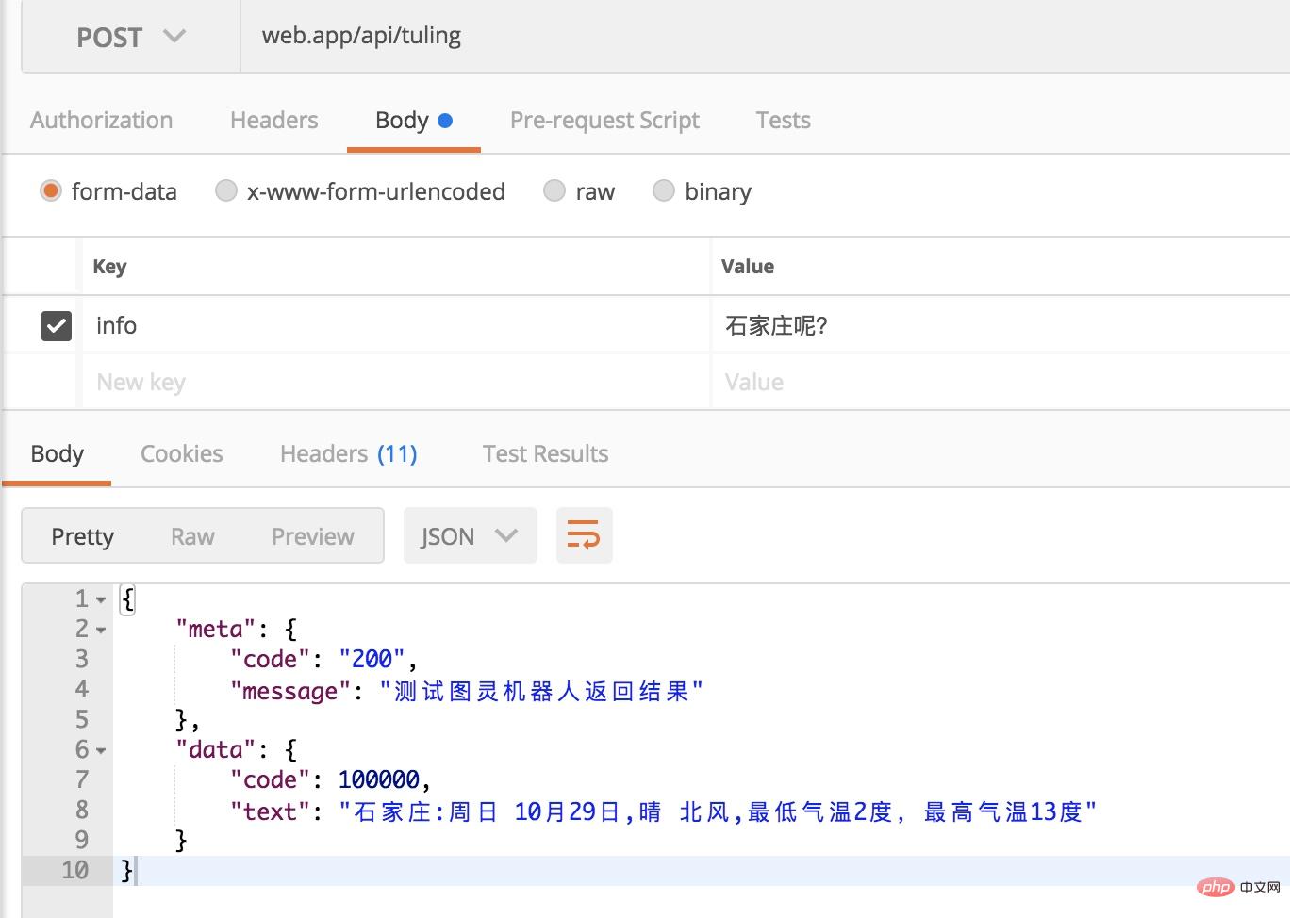
Task: Click the "200" code value
Action: tap(372, 659)
